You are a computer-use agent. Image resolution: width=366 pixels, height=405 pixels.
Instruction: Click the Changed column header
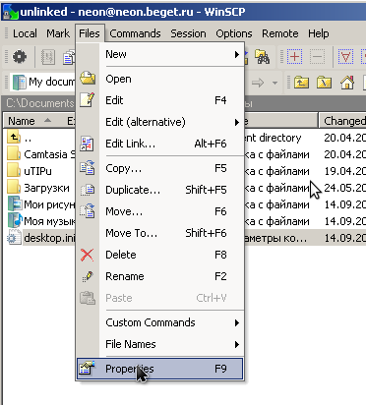[342, 121]
